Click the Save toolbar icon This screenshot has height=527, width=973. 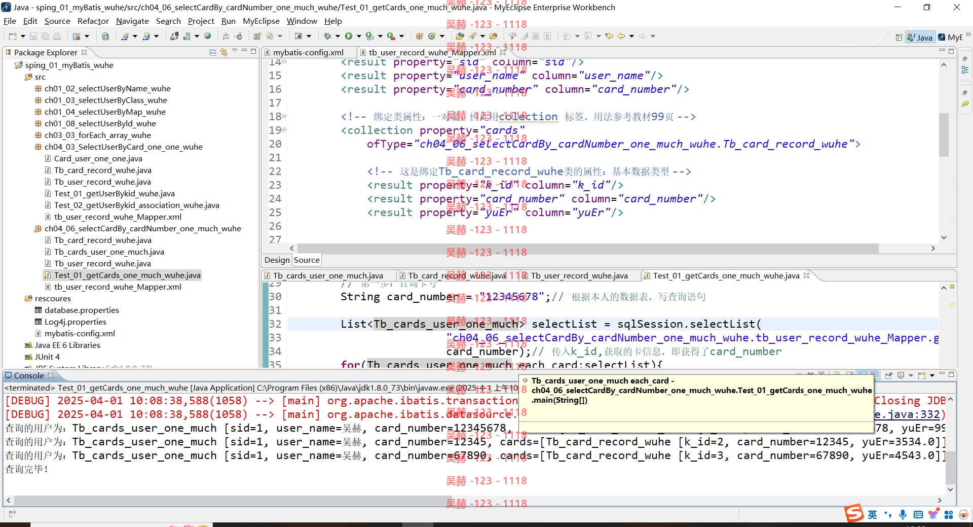(33, 37)
